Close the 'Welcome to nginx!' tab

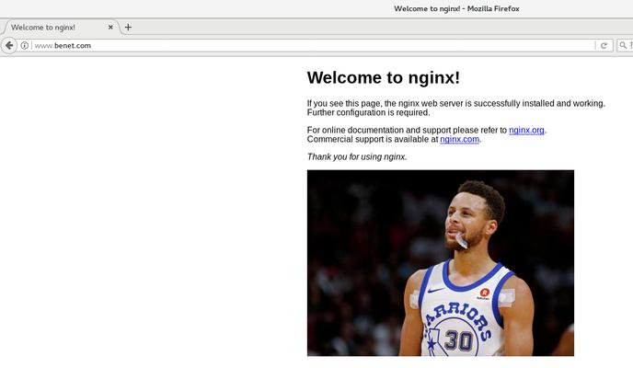110,27
